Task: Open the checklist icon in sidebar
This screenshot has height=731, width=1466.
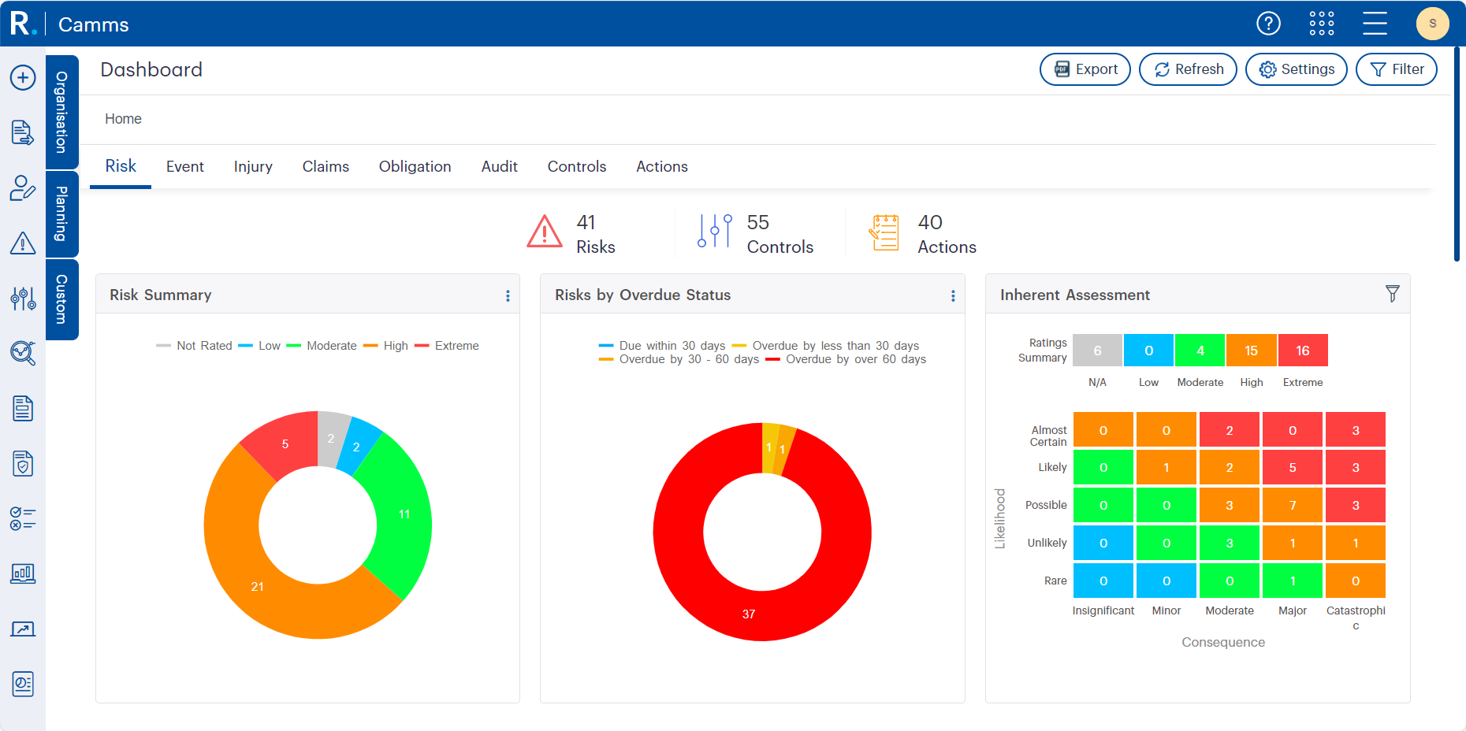Action: 23,518
